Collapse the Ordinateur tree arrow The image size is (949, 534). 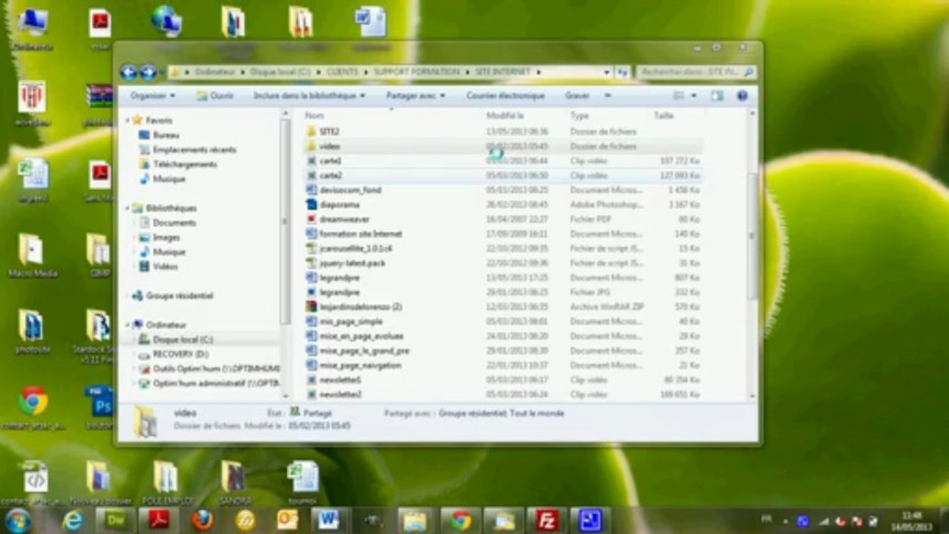point(128,324)
